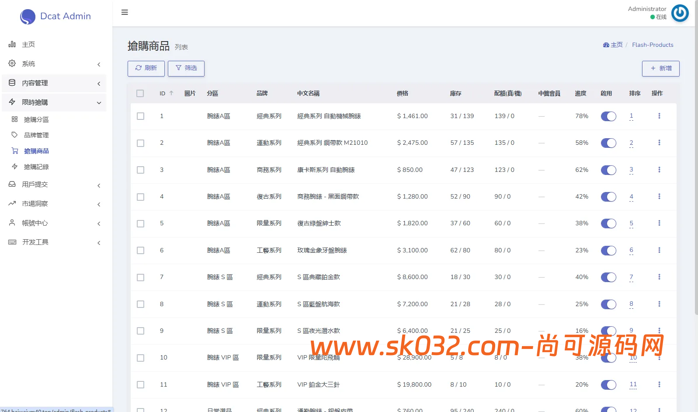Open 搶購分區 submenu item
This screenshot has height=412, width=698.
pos(54,119)
